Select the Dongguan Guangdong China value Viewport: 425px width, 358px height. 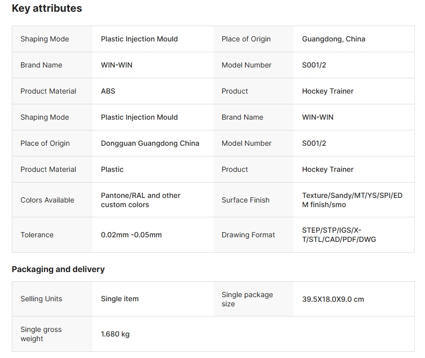[x=150, y=143]
